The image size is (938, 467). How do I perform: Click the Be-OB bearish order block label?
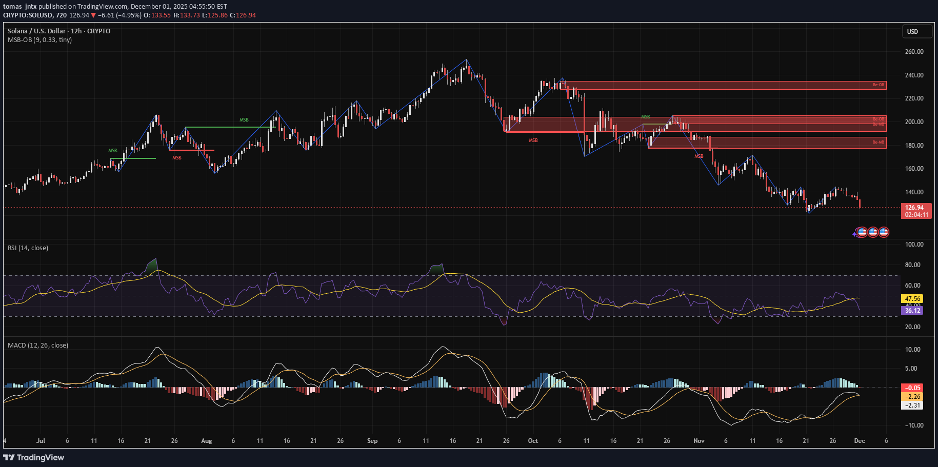(x=878, y=85)
